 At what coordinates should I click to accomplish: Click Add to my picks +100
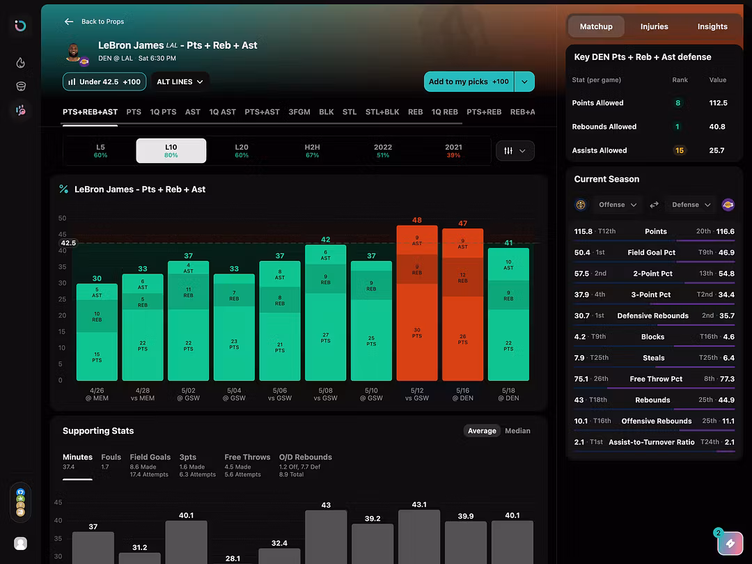[x=469, y=81]
